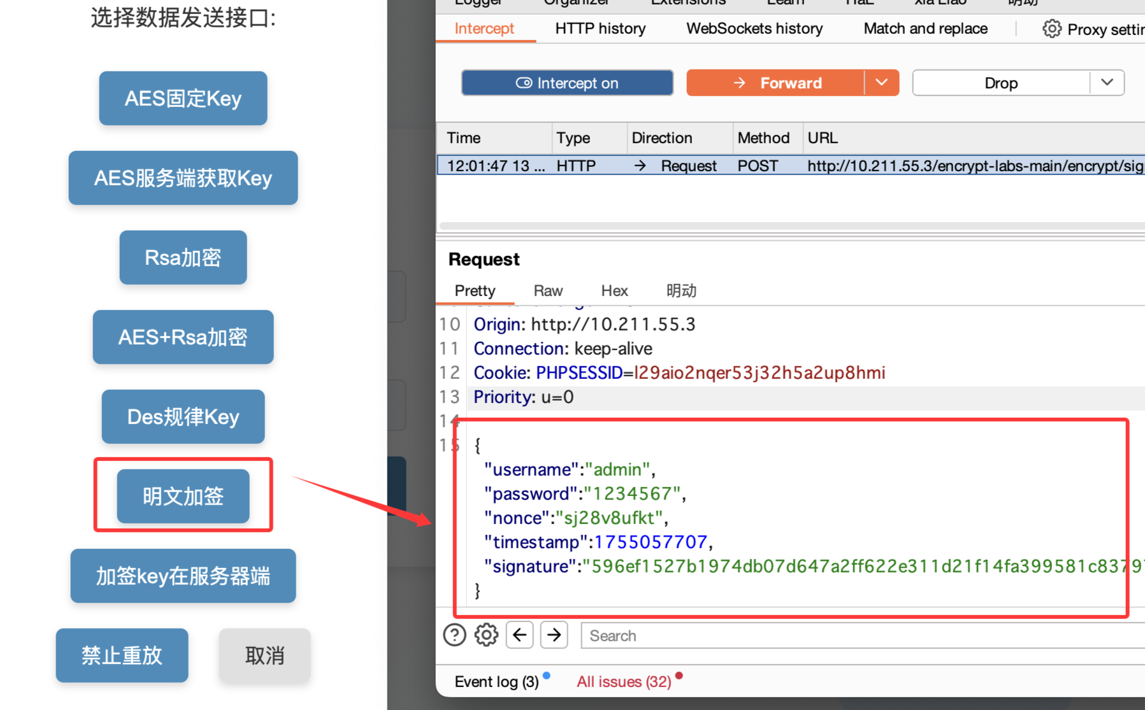Select the intercepted POST request row
This screenshot has height=710, width=1145.
(x=791, y=166)
